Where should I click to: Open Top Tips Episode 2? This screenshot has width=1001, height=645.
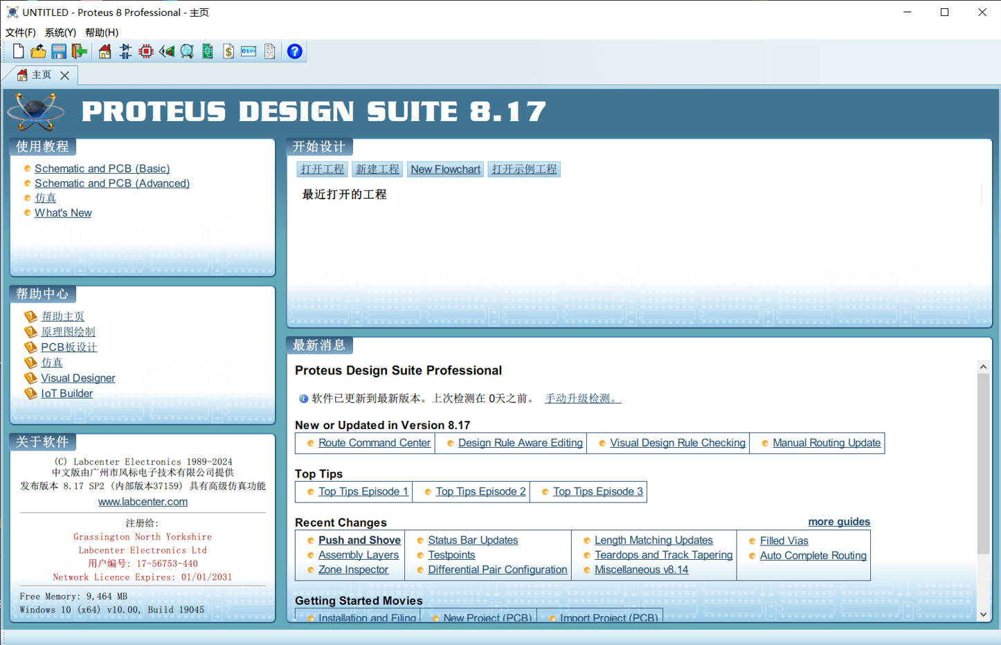click(x=480, y=491)
